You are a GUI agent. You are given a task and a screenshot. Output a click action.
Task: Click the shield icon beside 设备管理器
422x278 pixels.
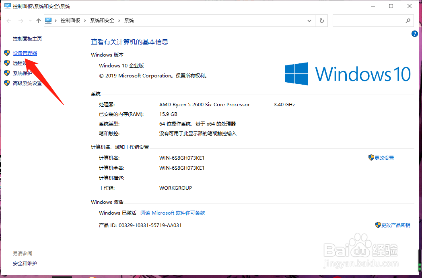tap(7, 53)
